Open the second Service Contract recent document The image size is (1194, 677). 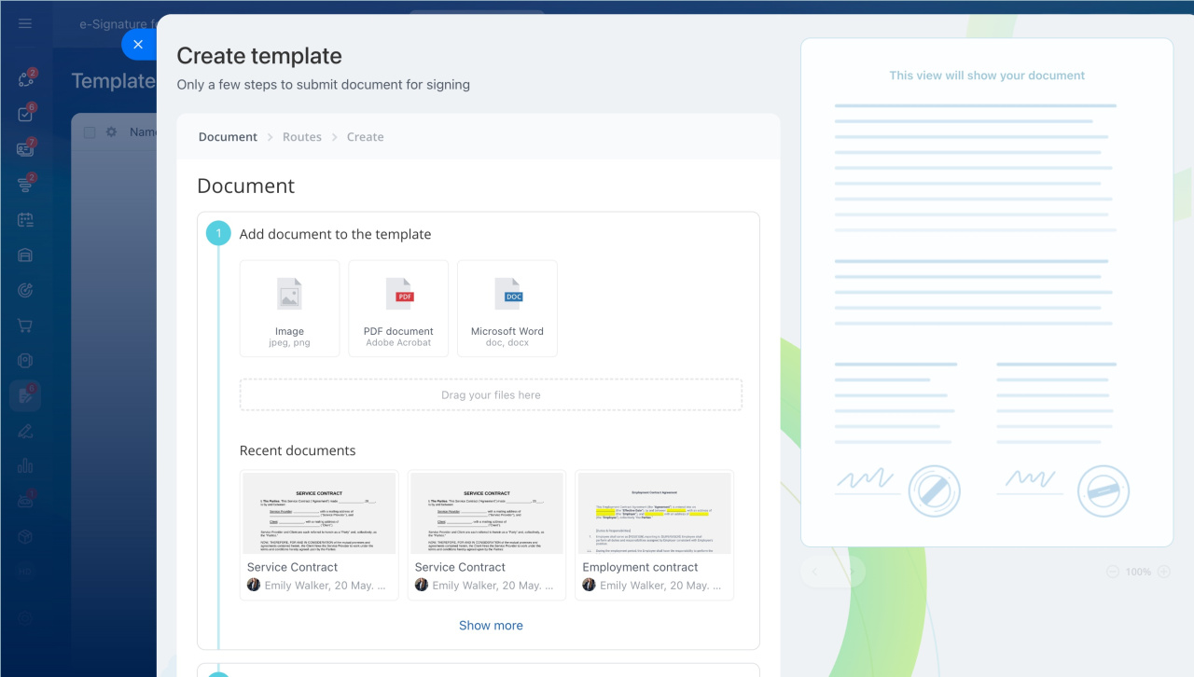tap(487, 535)
